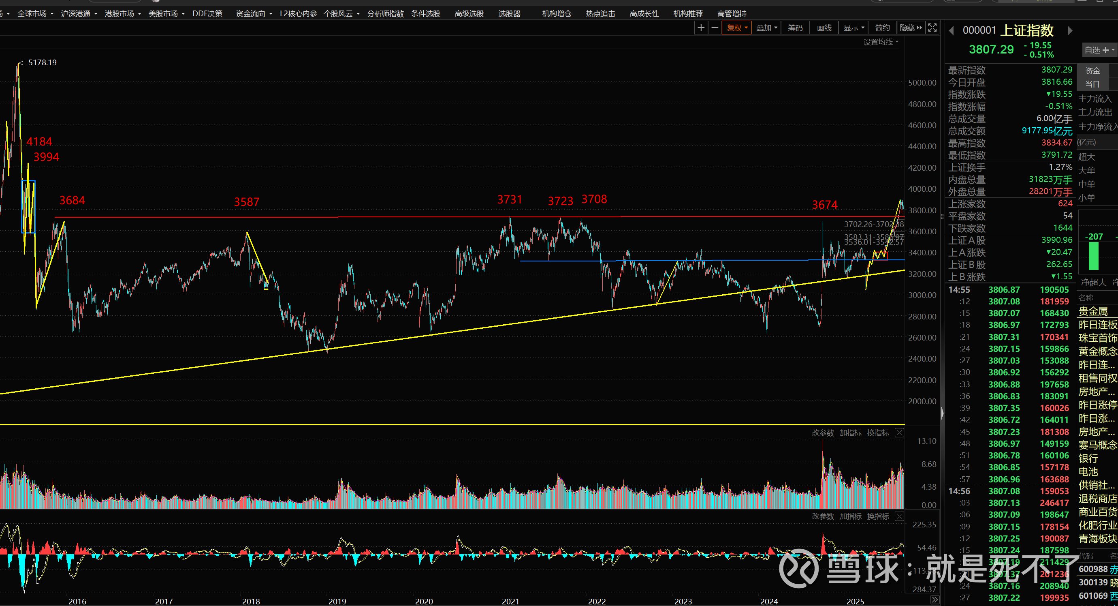Open the 设置均线 moving average dropdown
Viewport: 1118px width, 606px height.
coord(881,42)
